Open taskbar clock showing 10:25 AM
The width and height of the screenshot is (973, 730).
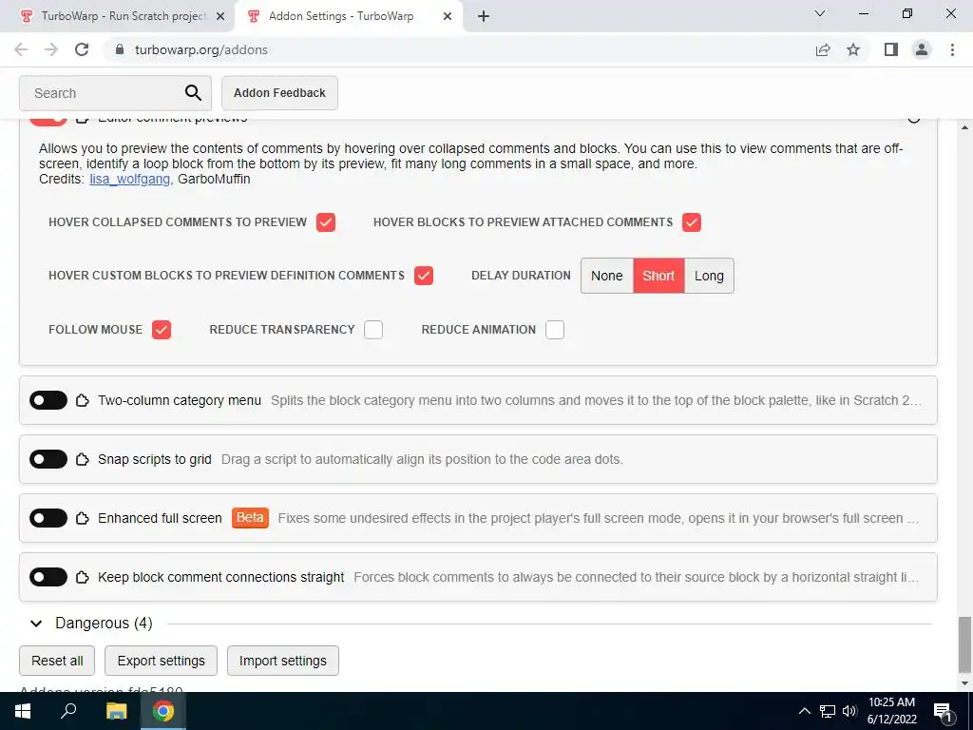tap(891, 711)
